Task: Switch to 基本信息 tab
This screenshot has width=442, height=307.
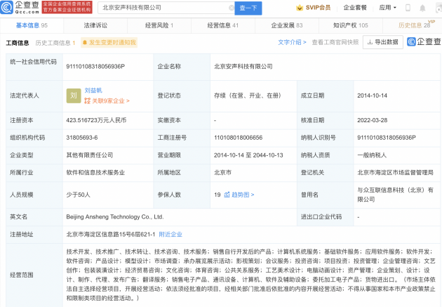Action: click(32, 25)
